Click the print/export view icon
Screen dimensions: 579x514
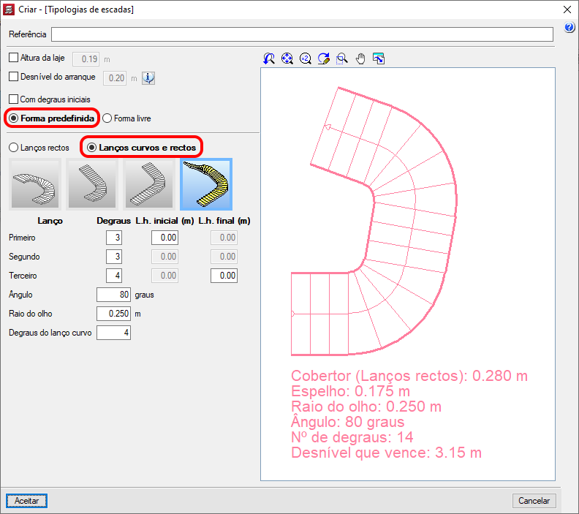pos(379,58)
